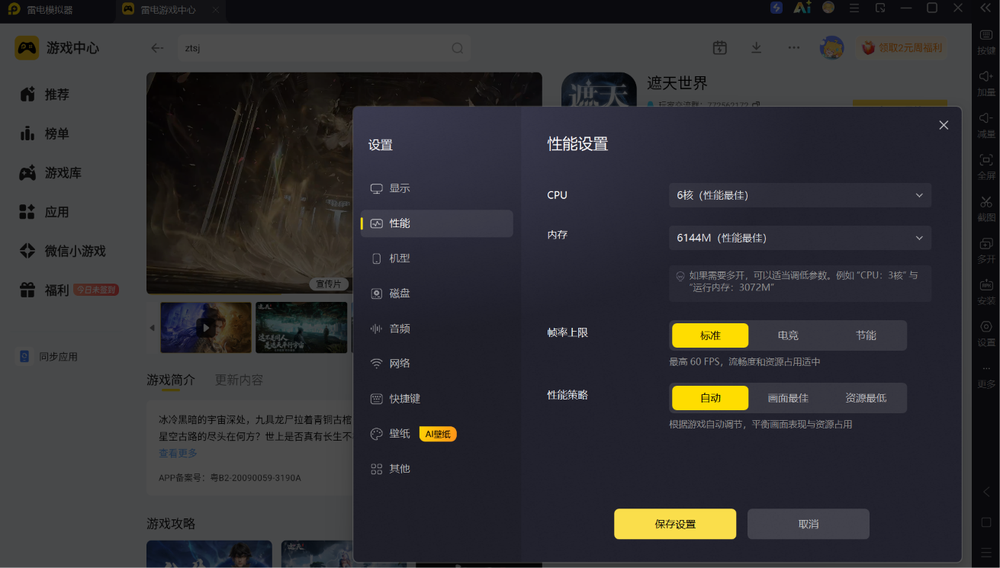Screen dimensions: 1000x568
Task: Open the 多开 multi-instance tool
Action: (x=986, y=249)
